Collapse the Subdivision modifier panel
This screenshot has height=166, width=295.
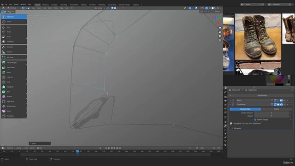click(230, 105)
